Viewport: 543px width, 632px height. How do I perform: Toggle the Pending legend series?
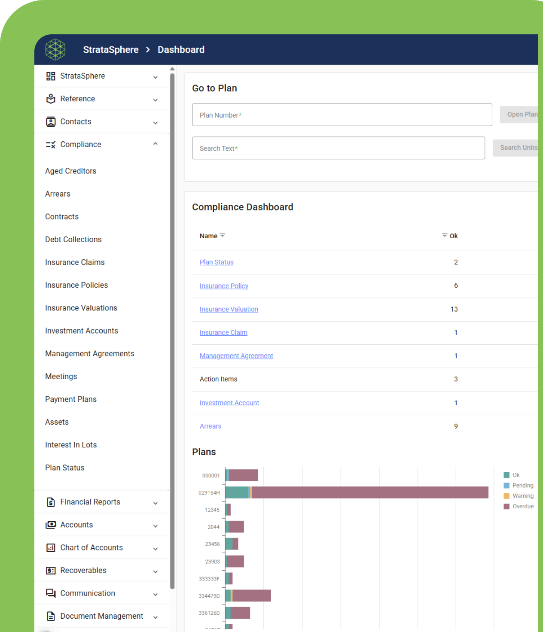519,486
